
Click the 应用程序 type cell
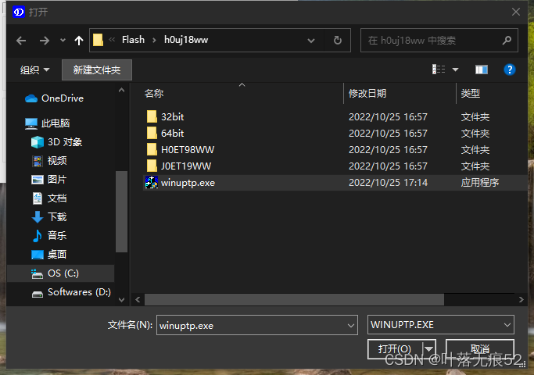[480, 183]
